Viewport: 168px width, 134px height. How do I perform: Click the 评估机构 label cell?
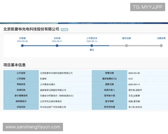tap(21, 107)
